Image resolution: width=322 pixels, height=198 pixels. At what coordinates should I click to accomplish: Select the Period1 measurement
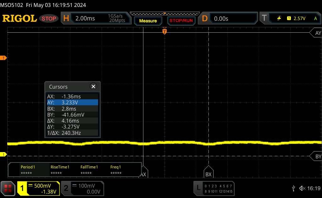pyautogui.click(x=28, y=170)
